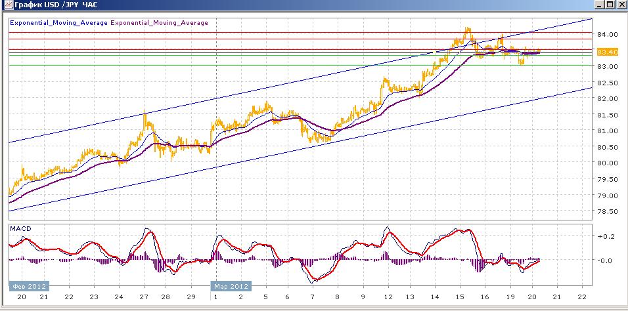Click the 78.50 price axis label
Viewport: 628px width, 311px height.
pos(608,211)
